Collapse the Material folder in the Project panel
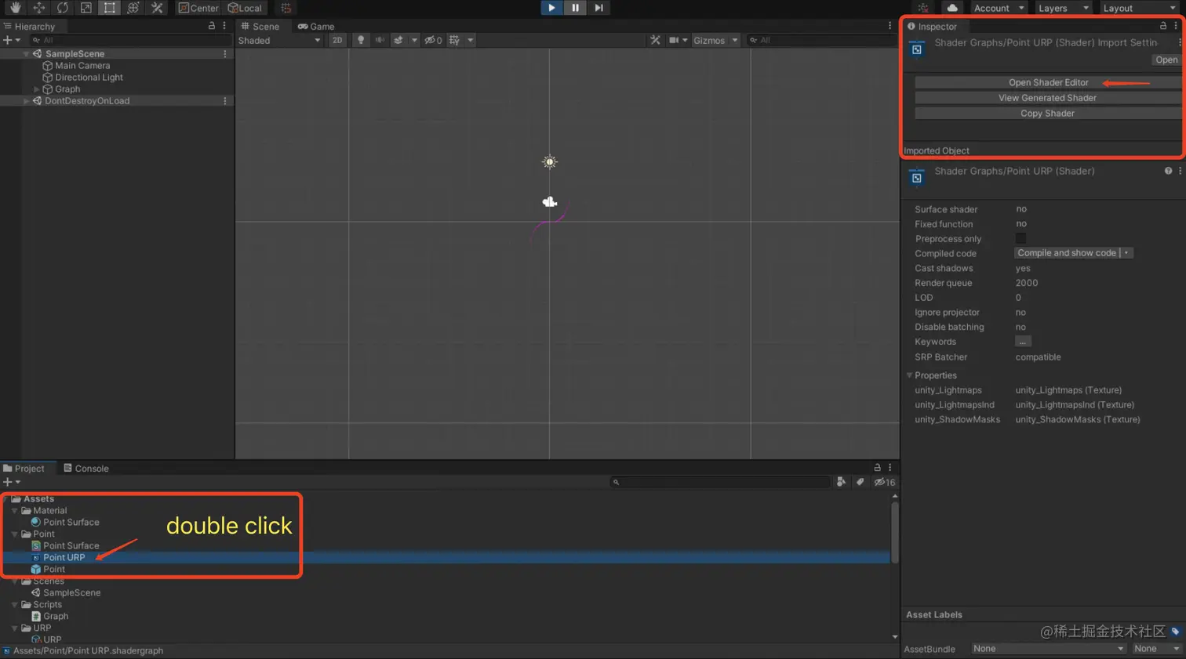The image size is (1186, 659). coord(15,511)
